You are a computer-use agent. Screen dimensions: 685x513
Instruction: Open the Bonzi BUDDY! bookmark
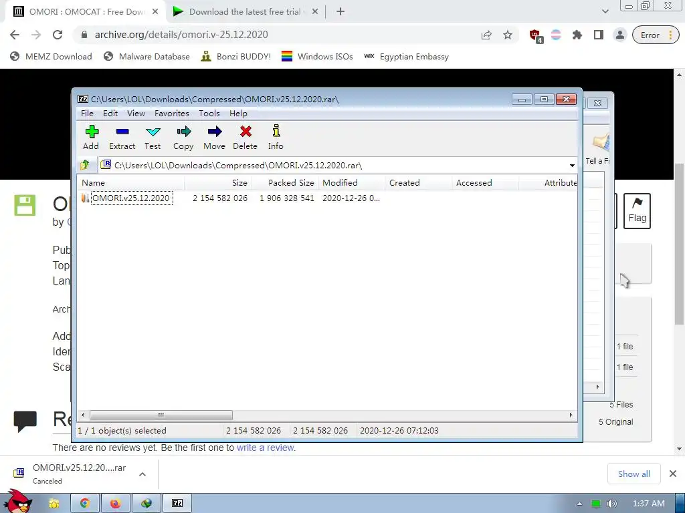tap(236, 56)
